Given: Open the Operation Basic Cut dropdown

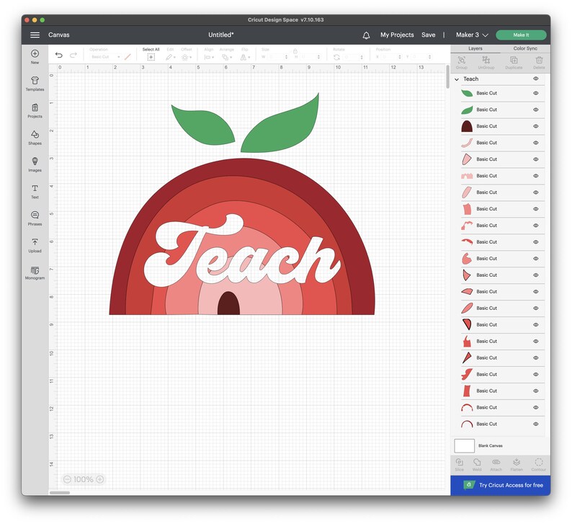Looking at the screenshot, I should coord(105,57).
